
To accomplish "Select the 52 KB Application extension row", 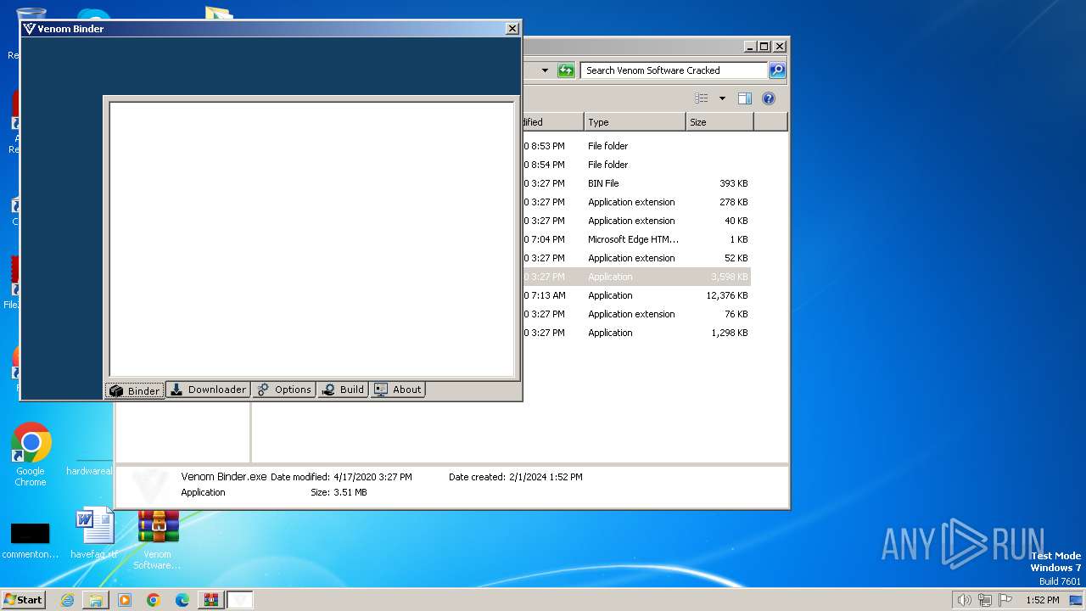I will (636, 258).
